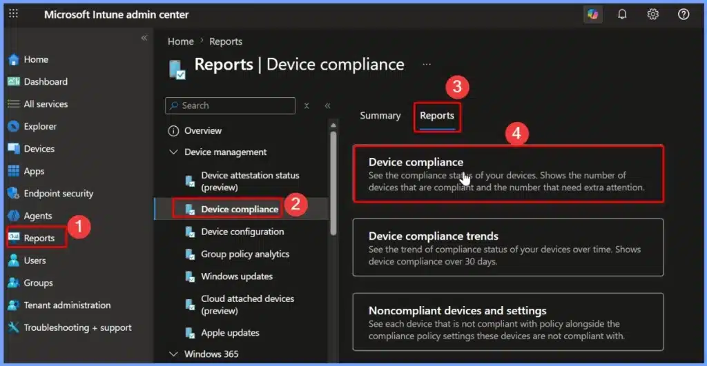The image size is (707, 366).
Task: Open the app launcher waffle icon
Action: coord(14,14)
